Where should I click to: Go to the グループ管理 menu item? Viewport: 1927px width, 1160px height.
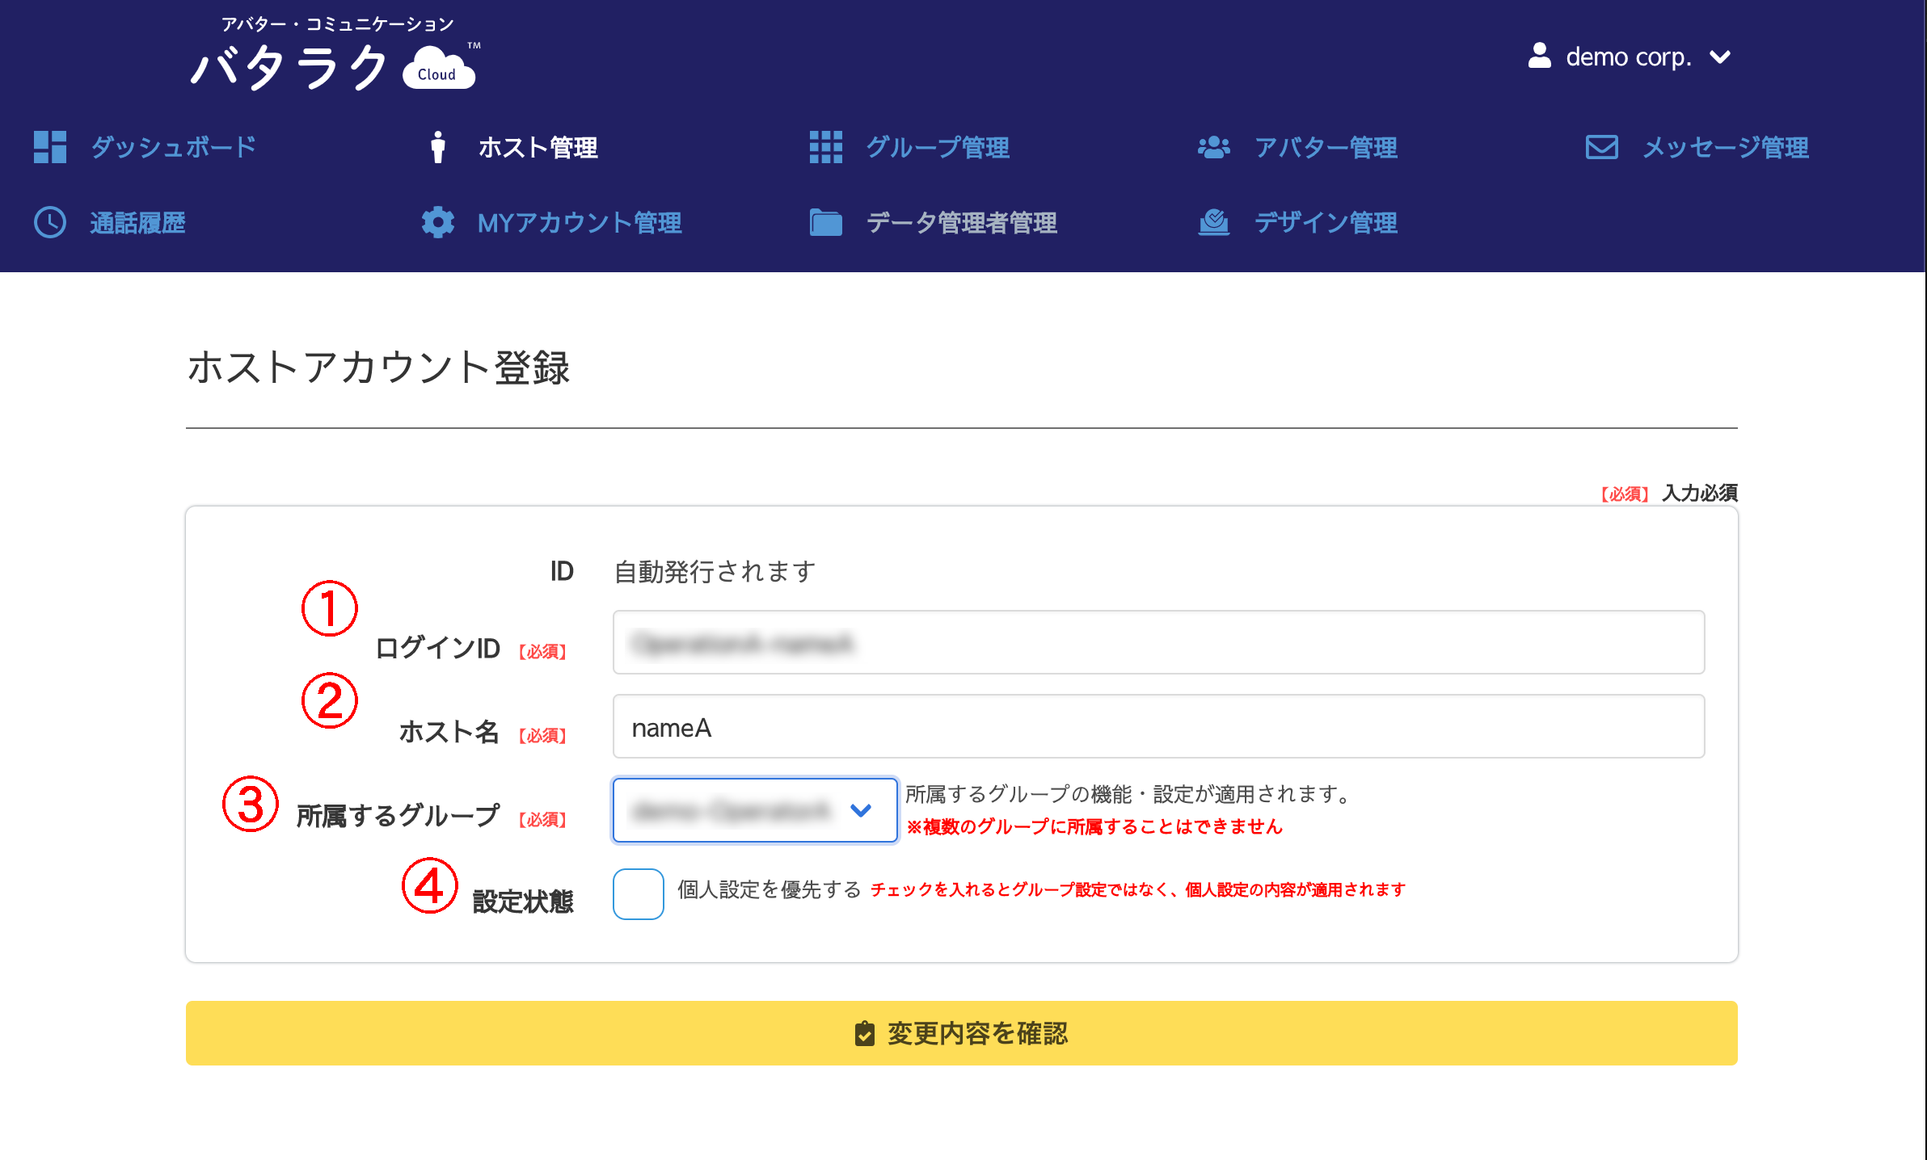[938, 148]
